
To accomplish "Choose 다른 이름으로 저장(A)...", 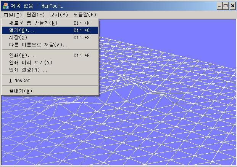I will [x=50, y=45].
